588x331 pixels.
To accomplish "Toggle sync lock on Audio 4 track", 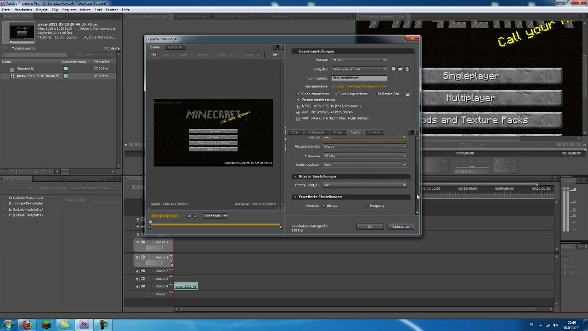I will pos(143,286).
